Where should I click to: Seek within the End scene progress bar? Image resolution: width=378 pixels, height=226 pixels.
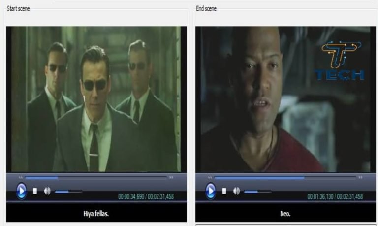285,178
